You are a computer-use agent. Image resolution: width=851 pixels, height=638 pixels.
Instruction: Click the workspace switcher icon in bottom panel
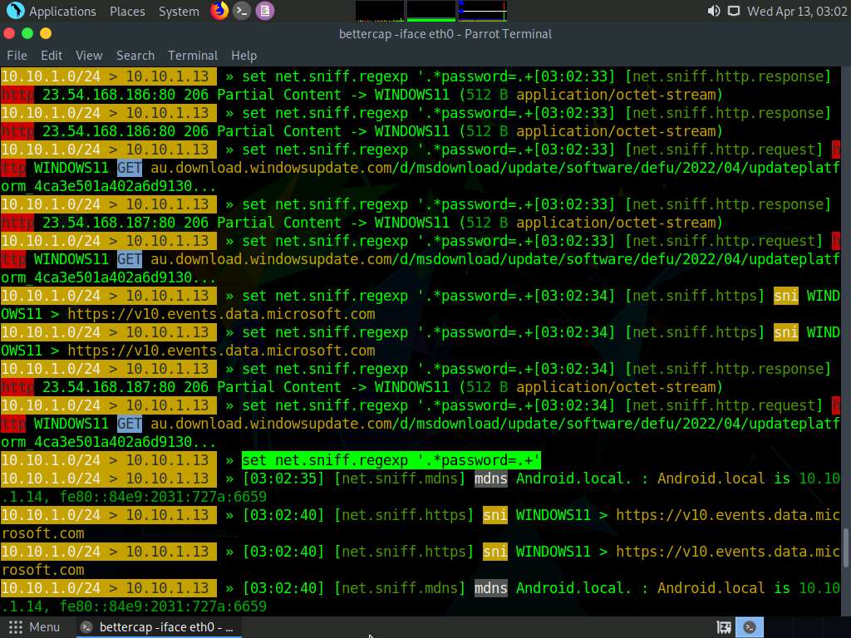[x=724, y=627]
